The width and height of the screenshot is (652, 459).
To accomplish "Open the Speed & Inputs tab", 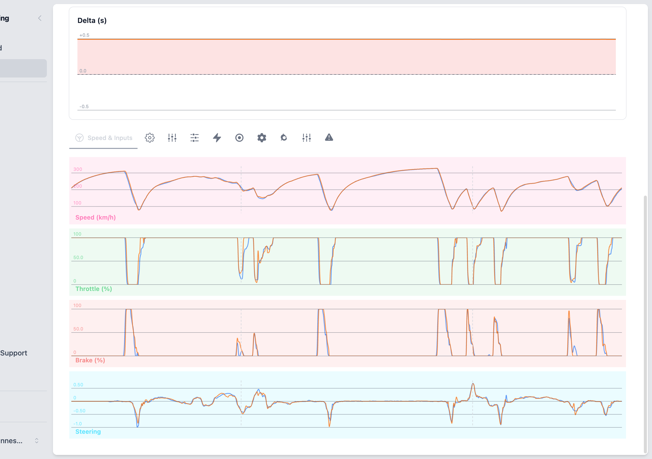I will point(103,138).
